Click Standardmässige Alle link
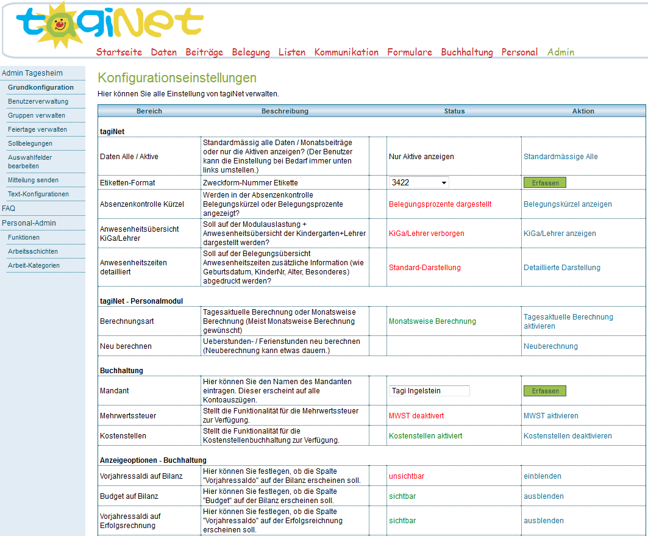This screenshot has width=648, height=536. 560,157
